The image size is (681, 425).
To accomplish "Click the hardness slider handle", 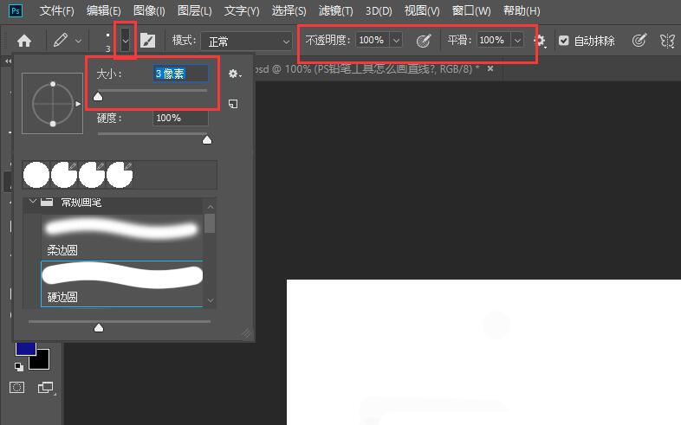I will pyautogui.click(x=207, y=139).
